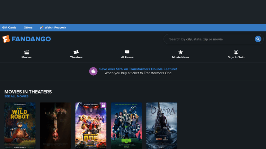Select the Theaters navigation label
The width and height of the screenshot is (266, 149).
[76, 57]
